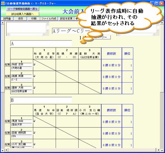The height and width of the screenshot is (153, 165).
Task: Toggle the checkbox beside 高橋 in league A
Action: coord(34,76)
